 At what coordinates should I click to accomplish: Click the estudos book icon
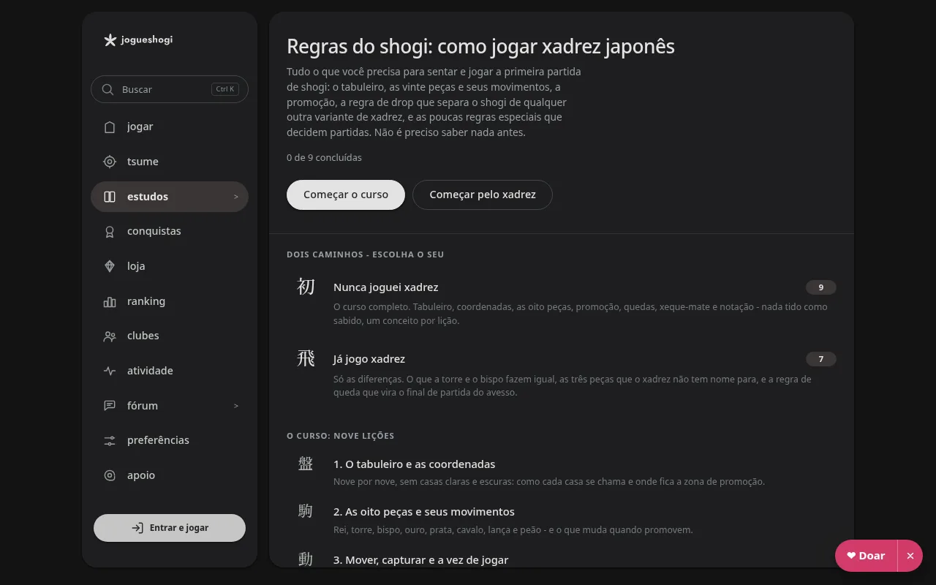110,197
